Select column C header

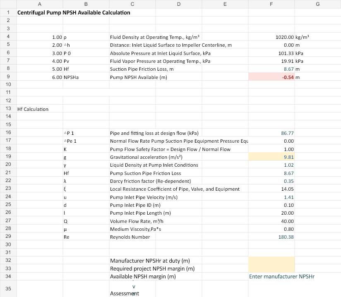[132, 4]
